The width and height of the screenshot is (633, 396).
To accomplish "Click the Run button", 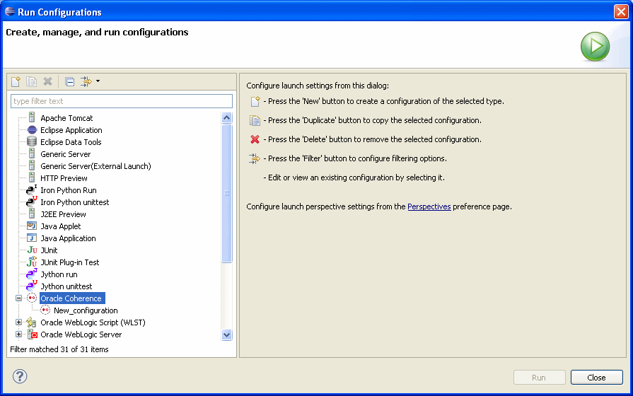I will (539, 378).
